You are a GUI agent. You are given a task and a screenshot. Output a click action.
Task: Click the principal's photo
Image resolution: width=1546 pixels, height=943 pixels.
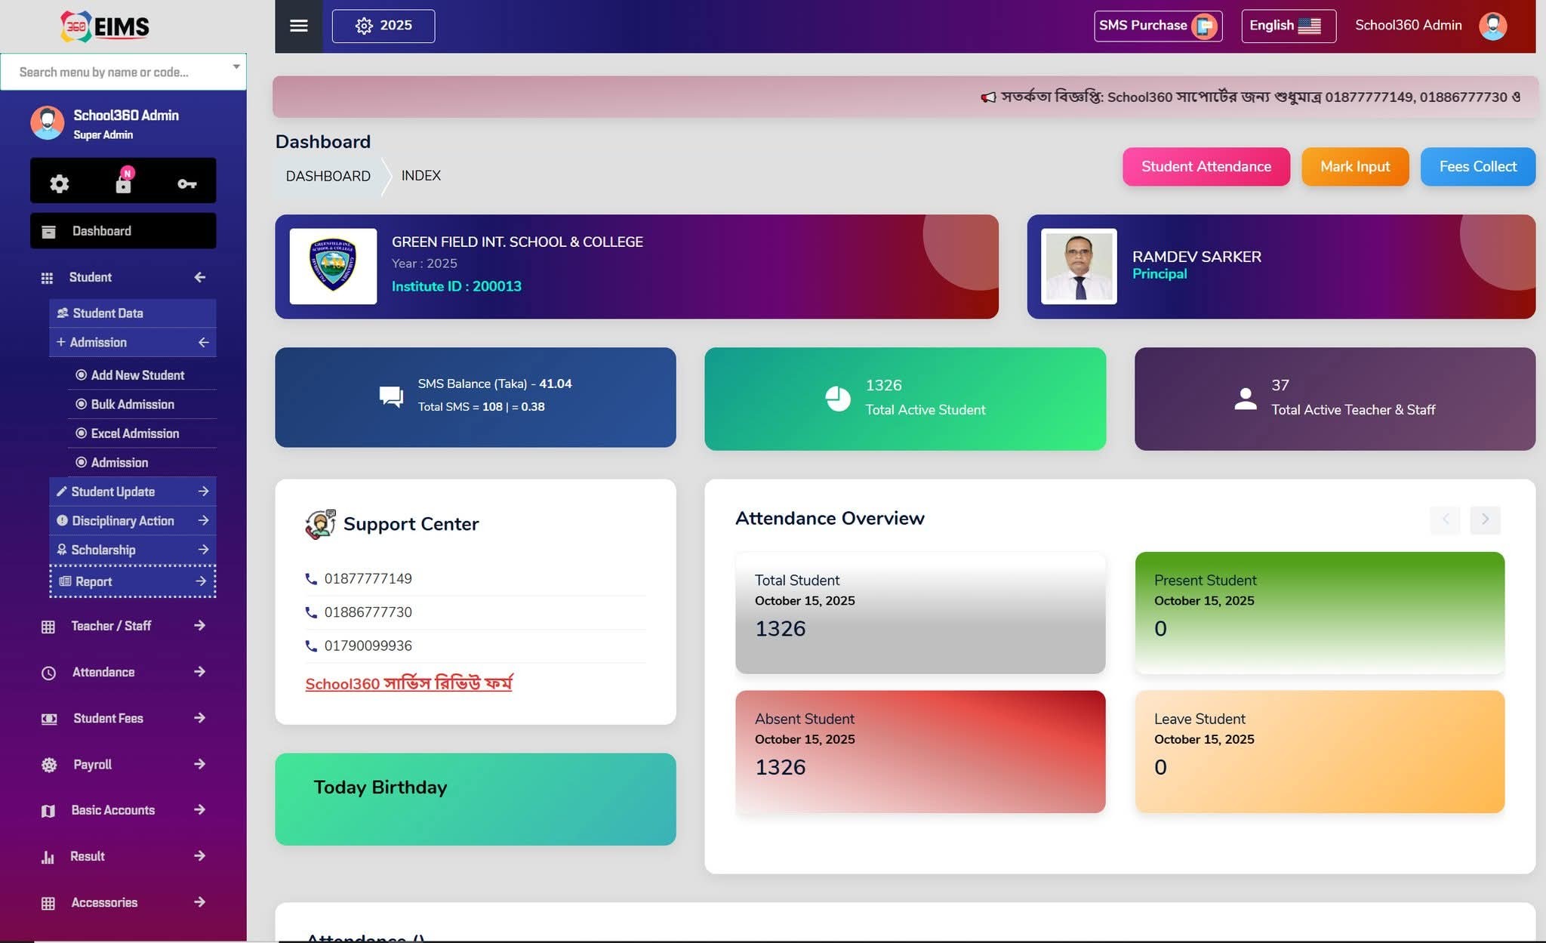click(x=1079, y=267)
